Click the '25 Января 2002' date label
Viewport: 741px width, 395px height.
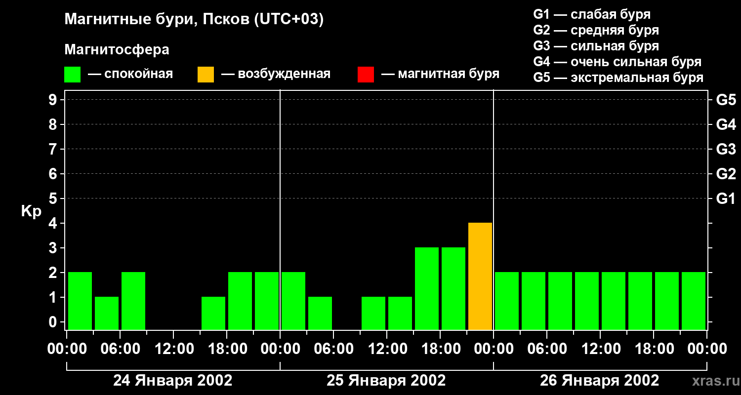coord(386,381)
